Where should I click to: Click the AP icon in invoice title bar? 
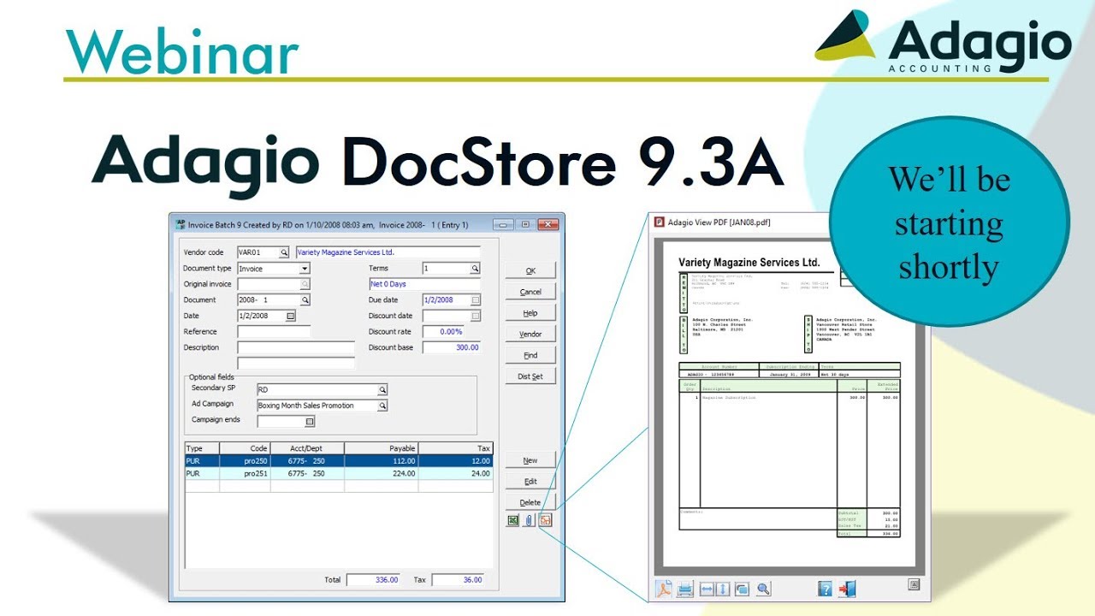[x=180, y=224]
